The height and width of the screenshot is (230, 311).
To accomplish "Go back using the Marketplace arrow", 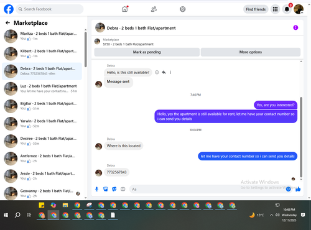I will [x=7, y=23].
